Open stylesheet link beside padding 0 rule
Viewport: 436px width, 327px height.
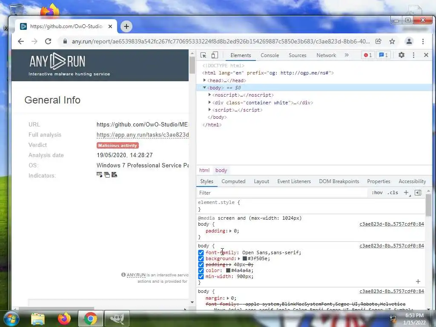pyautogui.click(x=392, y=224)
